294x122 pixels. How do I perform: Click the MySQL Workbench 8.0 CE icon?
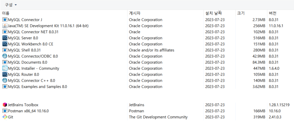5,44
